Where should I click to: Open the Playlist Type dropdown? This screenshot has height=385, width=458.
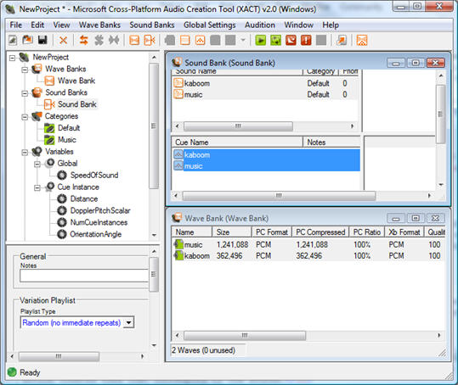point(129,322)
